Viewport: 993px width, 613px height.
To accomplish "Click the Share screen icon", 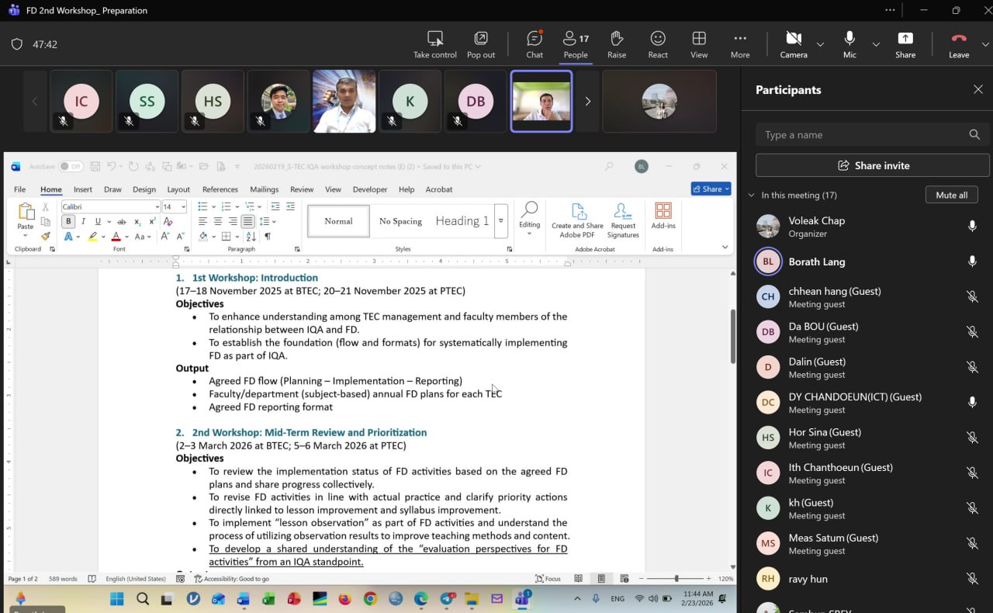I will point(905,43).
